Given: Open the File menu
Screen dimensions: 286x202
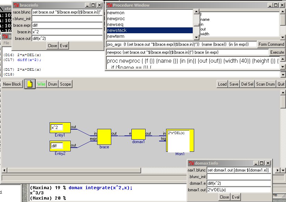Looking at the screenshot, I should [6, 43].
